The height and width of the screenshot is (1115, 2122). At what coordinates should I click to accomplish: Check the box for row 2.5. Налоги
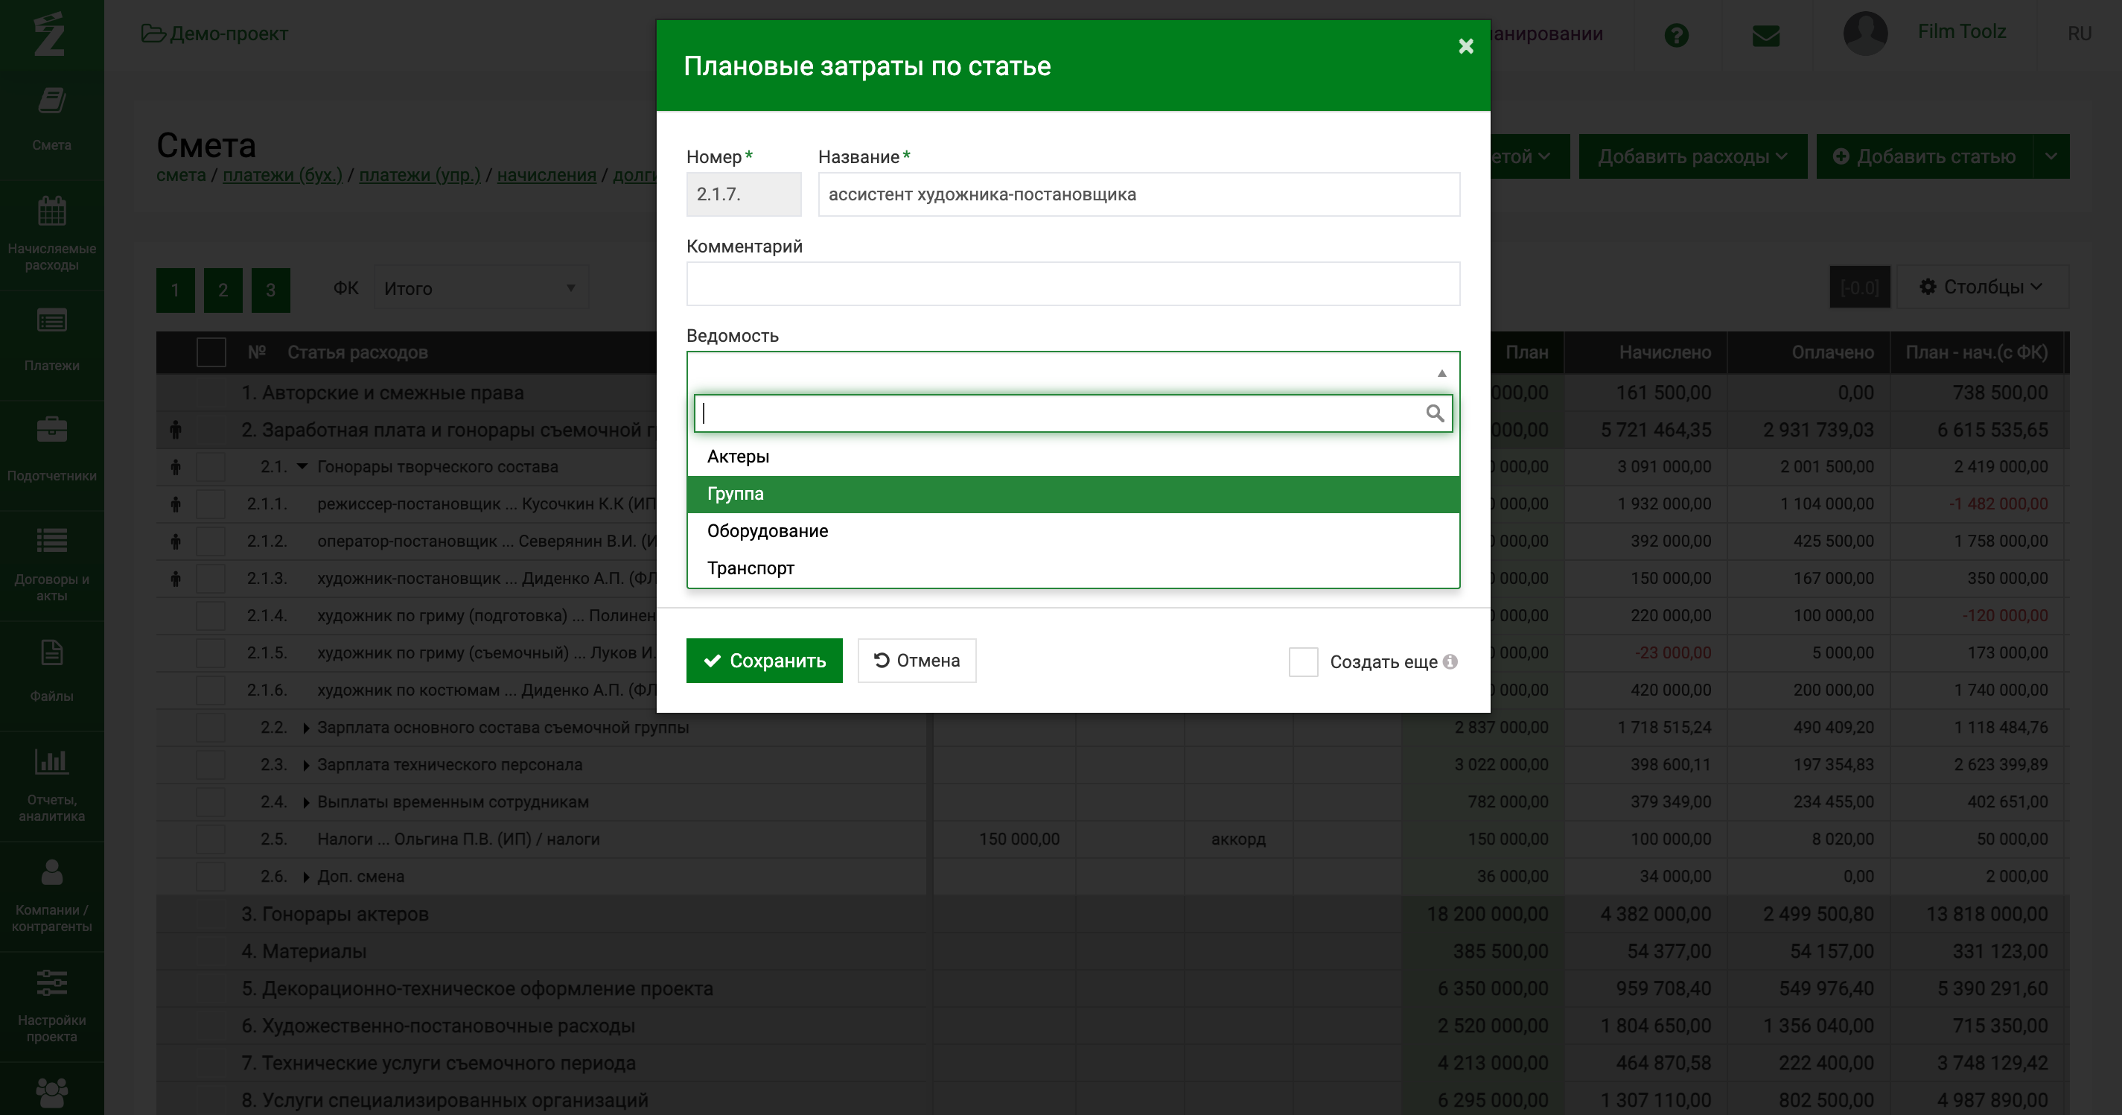pyautogui.click(x=211, y=839)
